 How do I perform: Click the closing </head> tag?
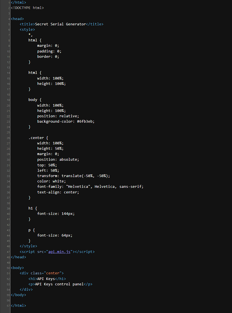pyautogui.click(x=19, y=257)
